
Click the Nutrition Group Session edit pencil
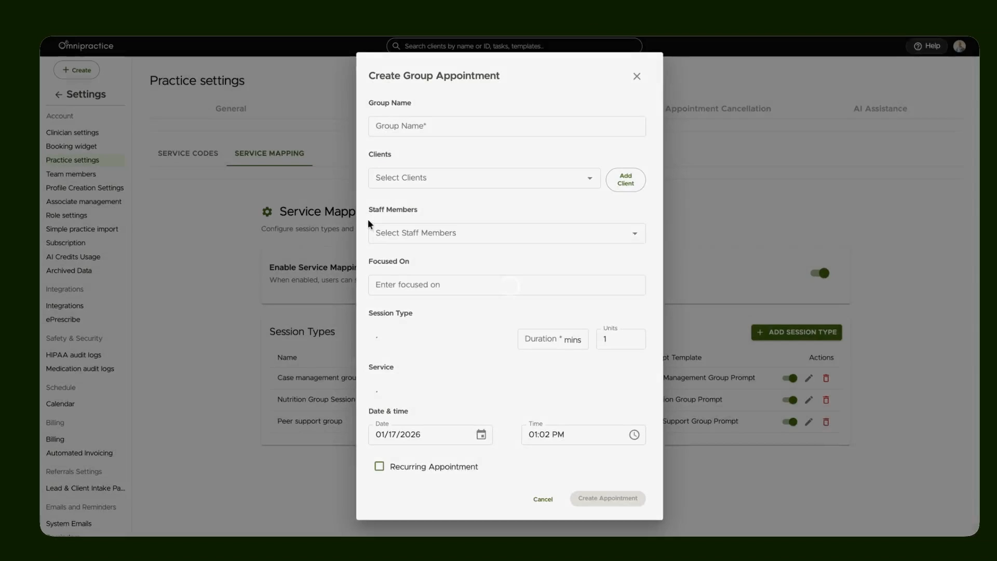(809, 400)
